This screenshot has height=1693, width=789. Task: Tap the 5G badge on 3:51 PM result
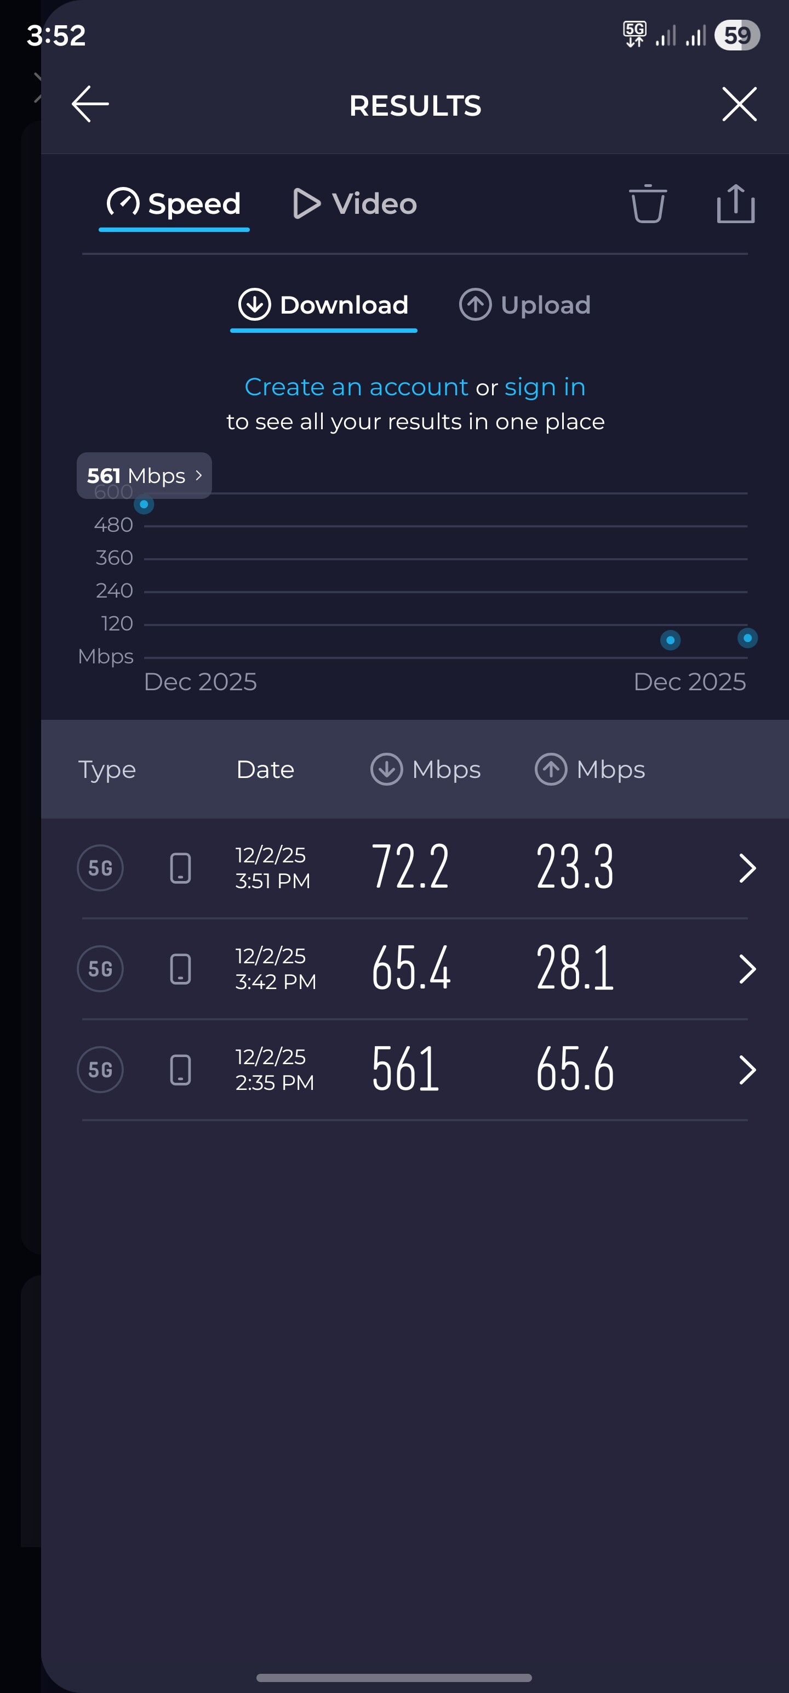(100, 868)
